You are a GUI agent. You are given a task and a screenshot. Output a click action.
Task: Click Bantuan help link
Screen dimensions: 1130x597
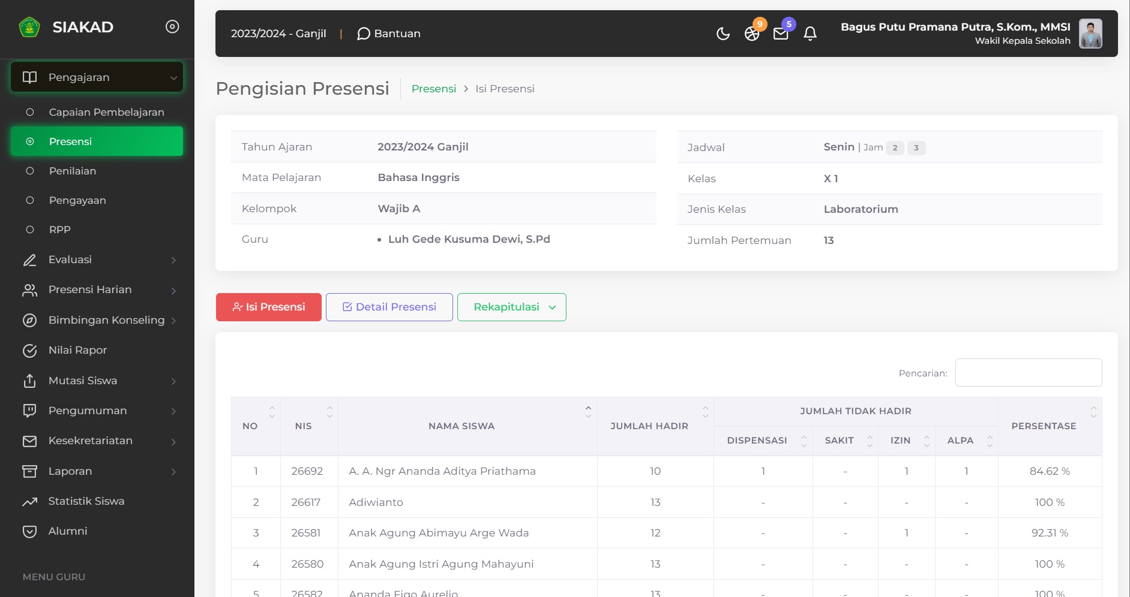pos(389,34)
